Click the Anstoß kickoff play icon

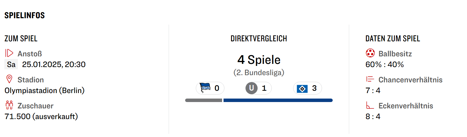pyautogui.click(x=9, y=53)
